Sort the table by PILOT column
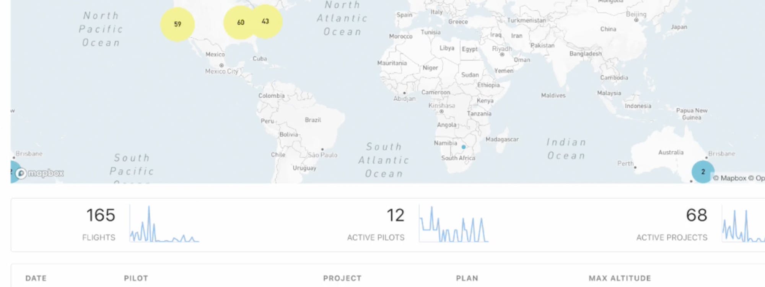765x287 pixels. pyautogui.click(x=136, y=278)
